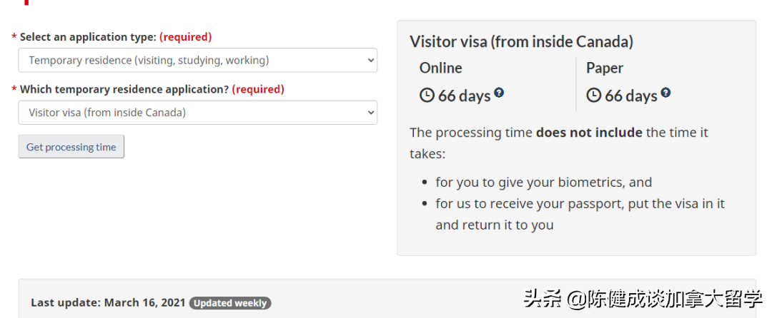772x318 pixels.
Task: Click the biometrics bullet point text
Action: click(x=543, y=183)
